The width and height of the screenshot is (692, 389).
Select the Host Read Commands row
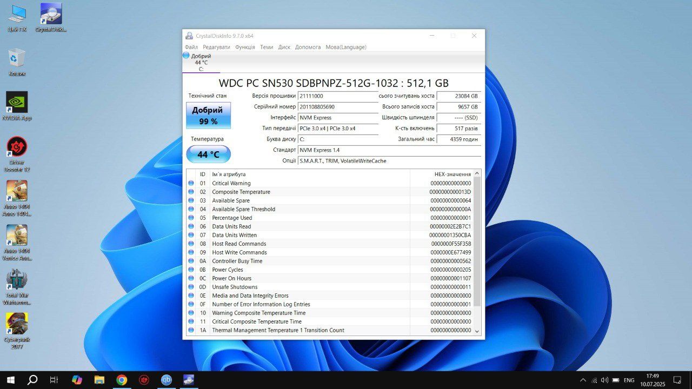tap(330, 244)
